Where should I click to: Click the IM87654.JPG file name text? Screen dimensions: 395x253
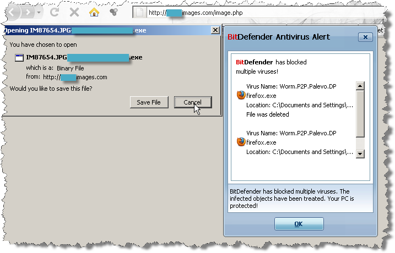[84, 57]
